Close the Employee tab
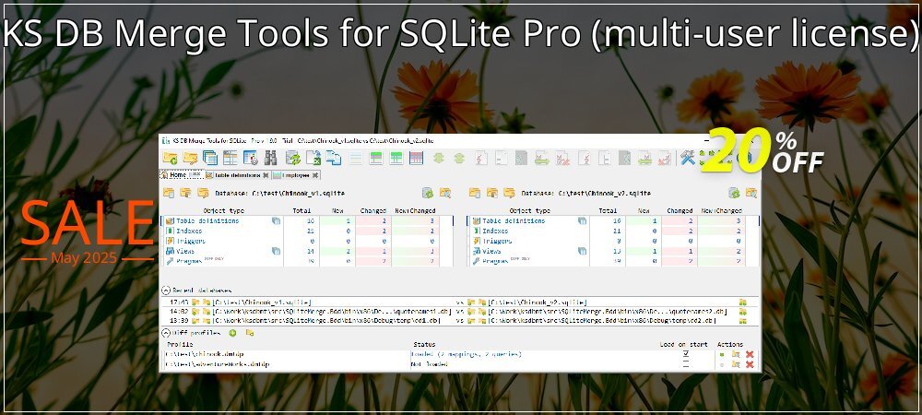The image size is (922, 415). coord(315,175)
